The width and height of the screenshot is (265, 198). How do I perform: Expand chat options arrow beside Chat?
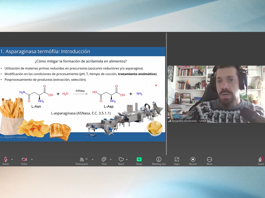coord(111,159)
